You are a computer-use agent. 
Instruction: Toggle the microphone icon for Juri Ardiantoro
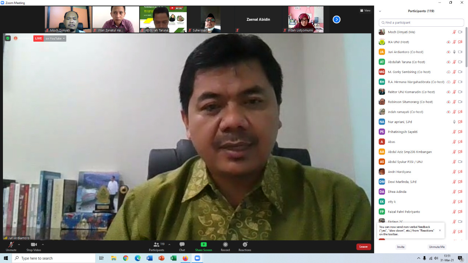click(454, 52)
